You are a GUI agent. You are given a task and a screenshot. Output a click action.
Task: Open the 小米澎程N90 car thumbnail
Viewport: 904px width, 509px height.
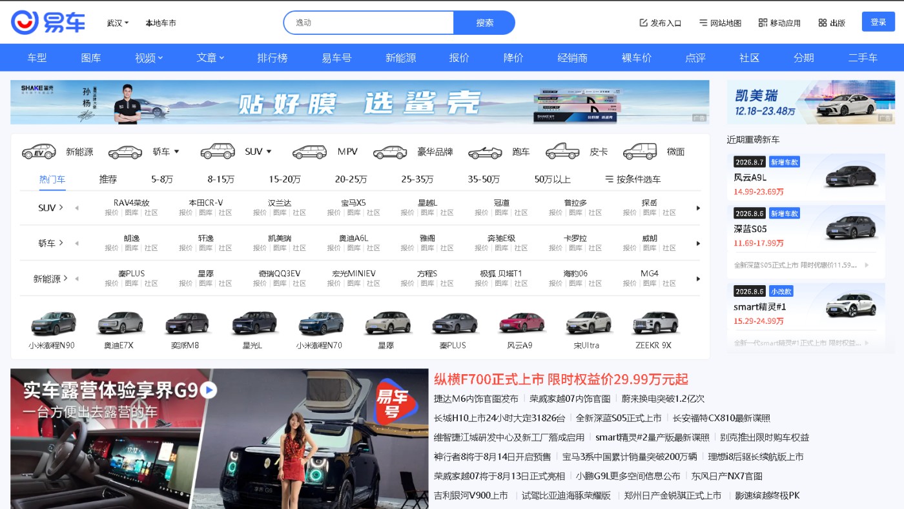click(x=52, y=323)
